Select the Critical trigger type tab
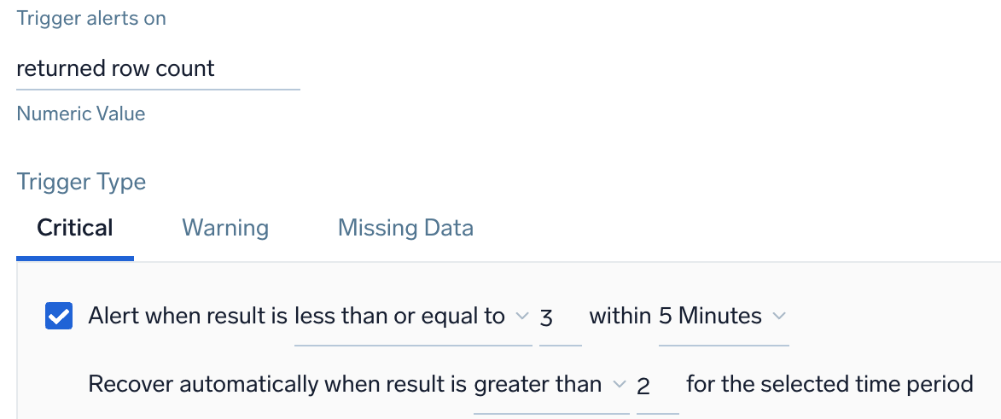 [x=75, y=229]
